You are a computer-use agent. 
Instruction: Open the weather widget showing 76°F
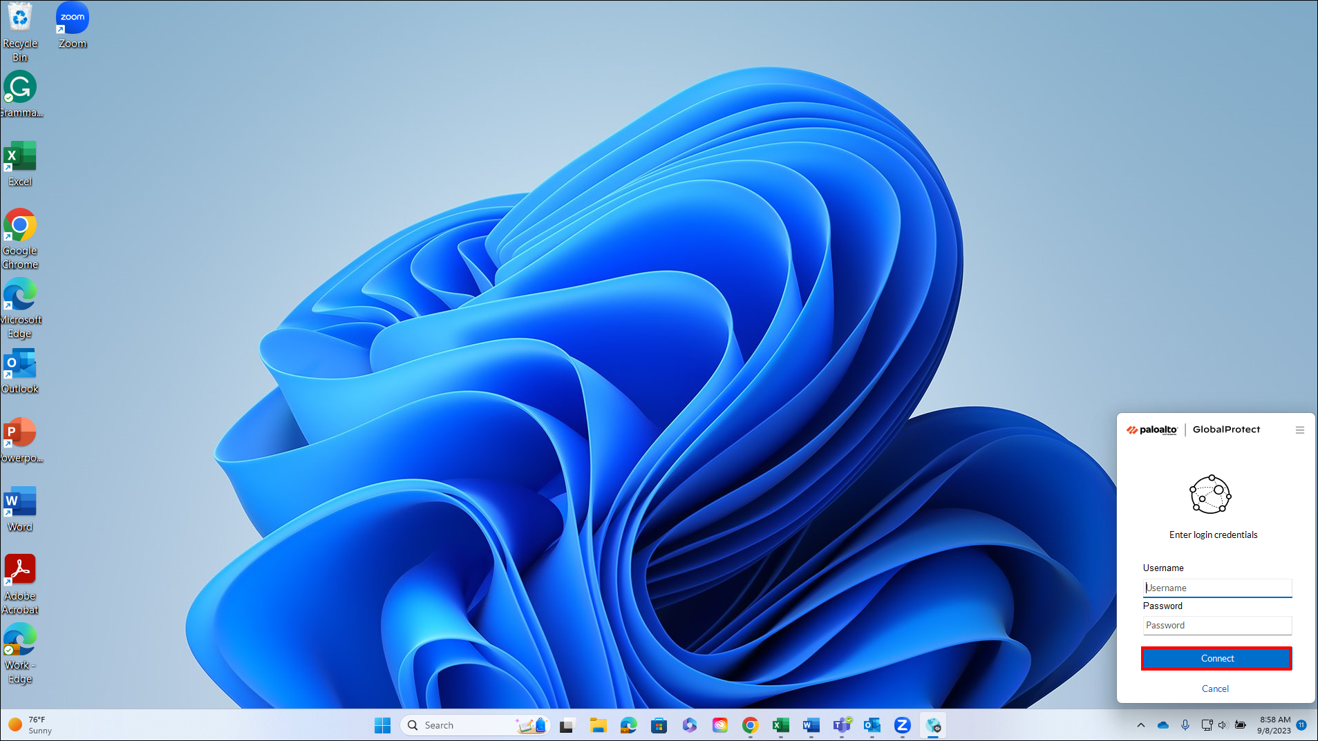pyautogui.click(x=31, y=725)
